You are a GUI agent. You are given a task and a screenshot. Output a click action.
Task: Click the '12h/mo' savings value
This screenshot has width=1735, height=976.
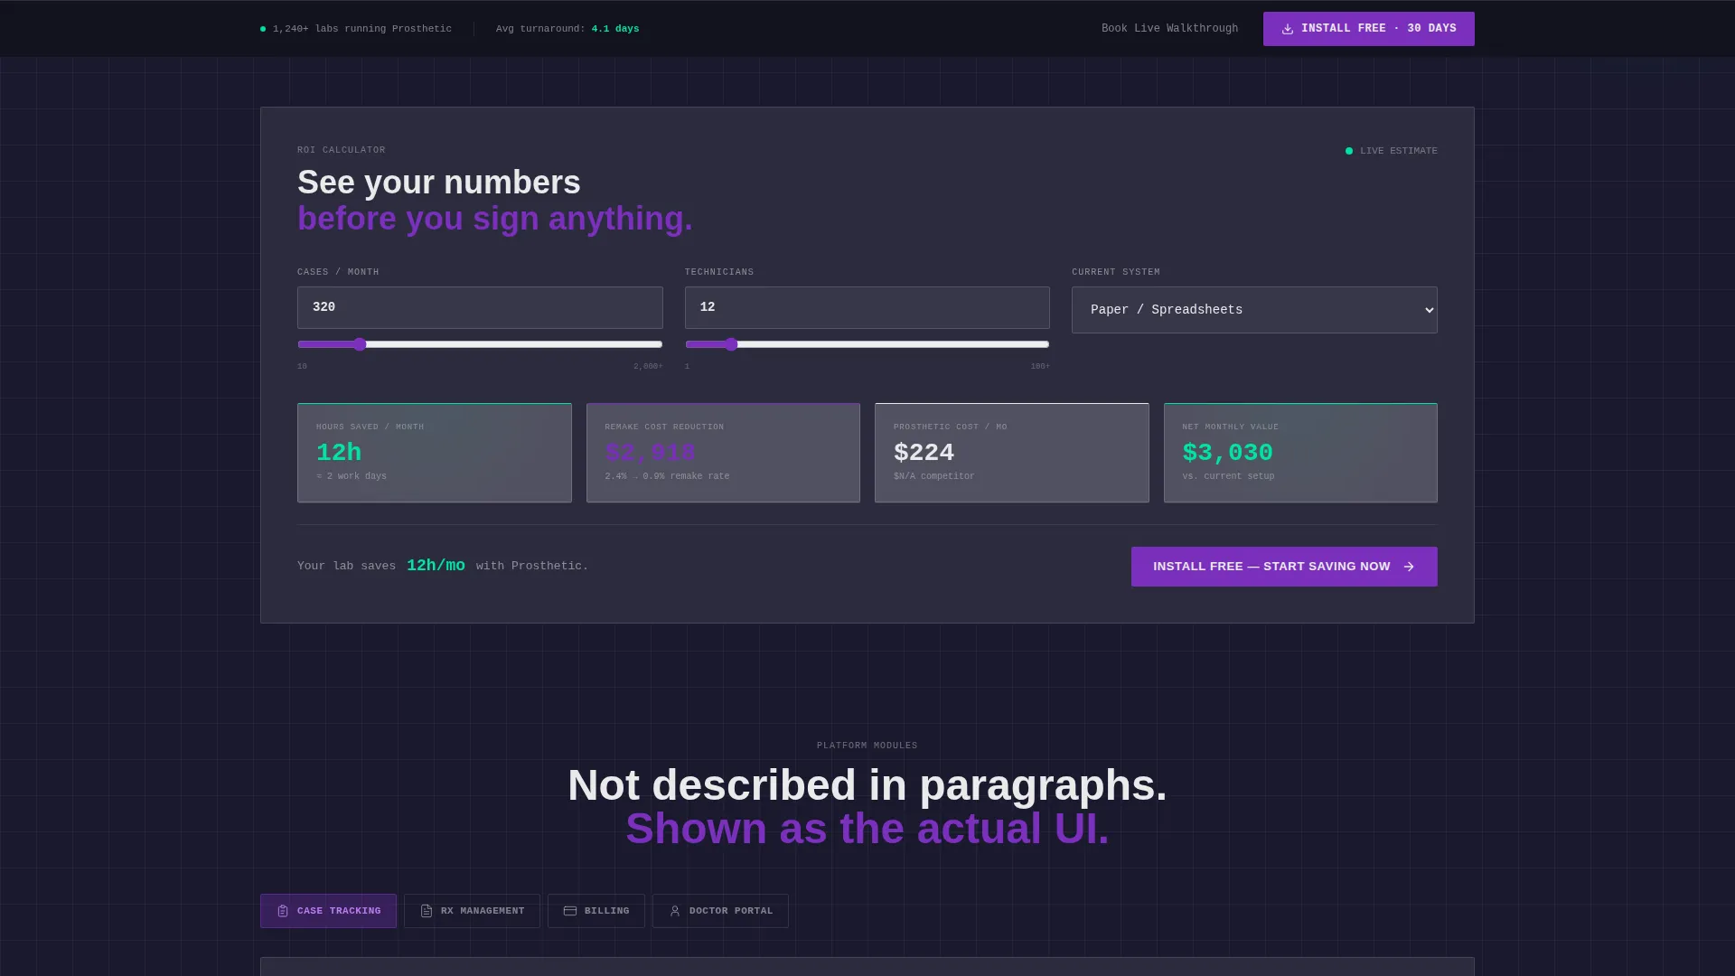point(436,566)
